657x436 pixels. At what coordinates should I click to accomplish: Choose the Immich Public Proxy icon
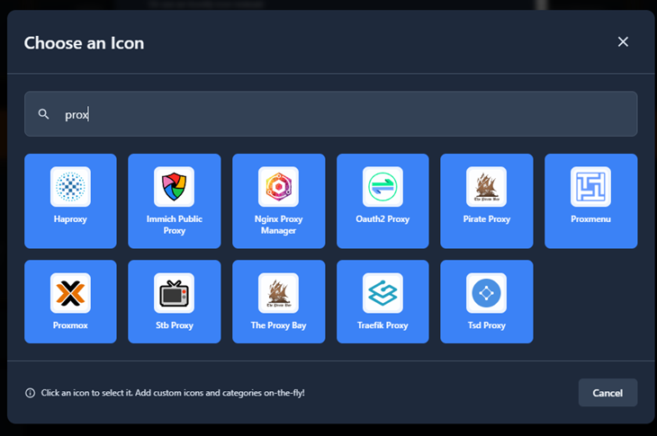(175, 200)
